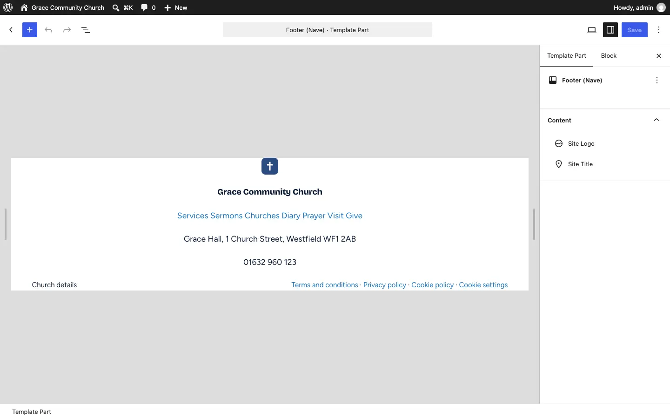Toggle the Settings sidebar panel

[610, 30]
